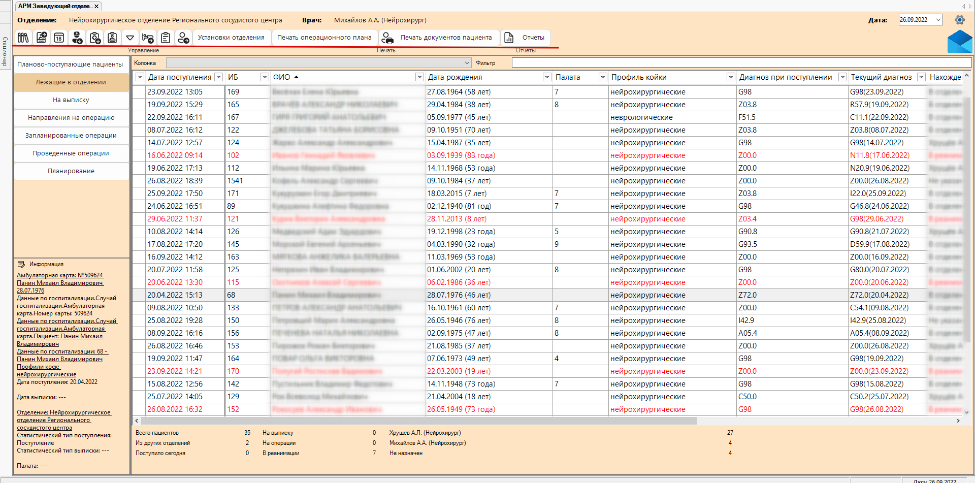Open ИБ column filter dropdown
The width and height of the screenshot is (975, 483).
265,77
